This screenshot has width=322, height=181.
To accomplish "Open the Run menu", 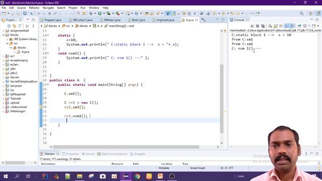I will [83, 8].
